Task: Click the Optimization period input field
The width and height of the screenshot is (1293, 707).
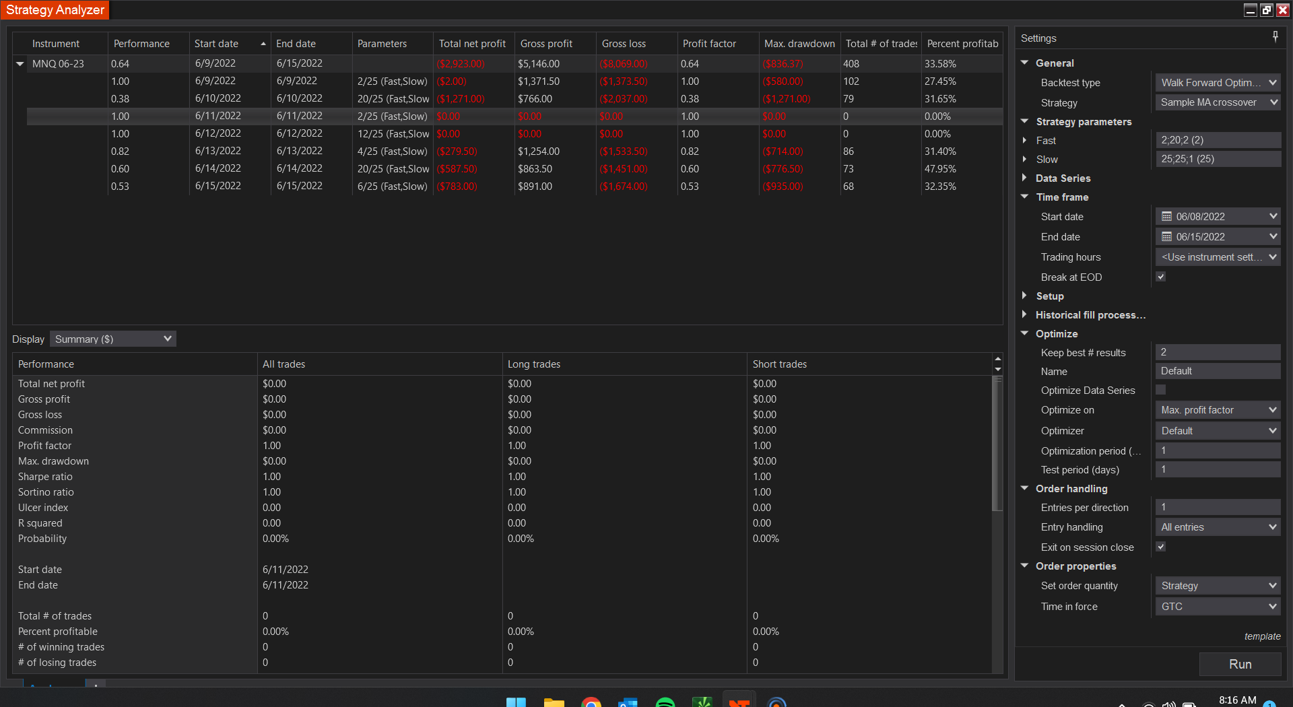Action: tap(1218, 450)
